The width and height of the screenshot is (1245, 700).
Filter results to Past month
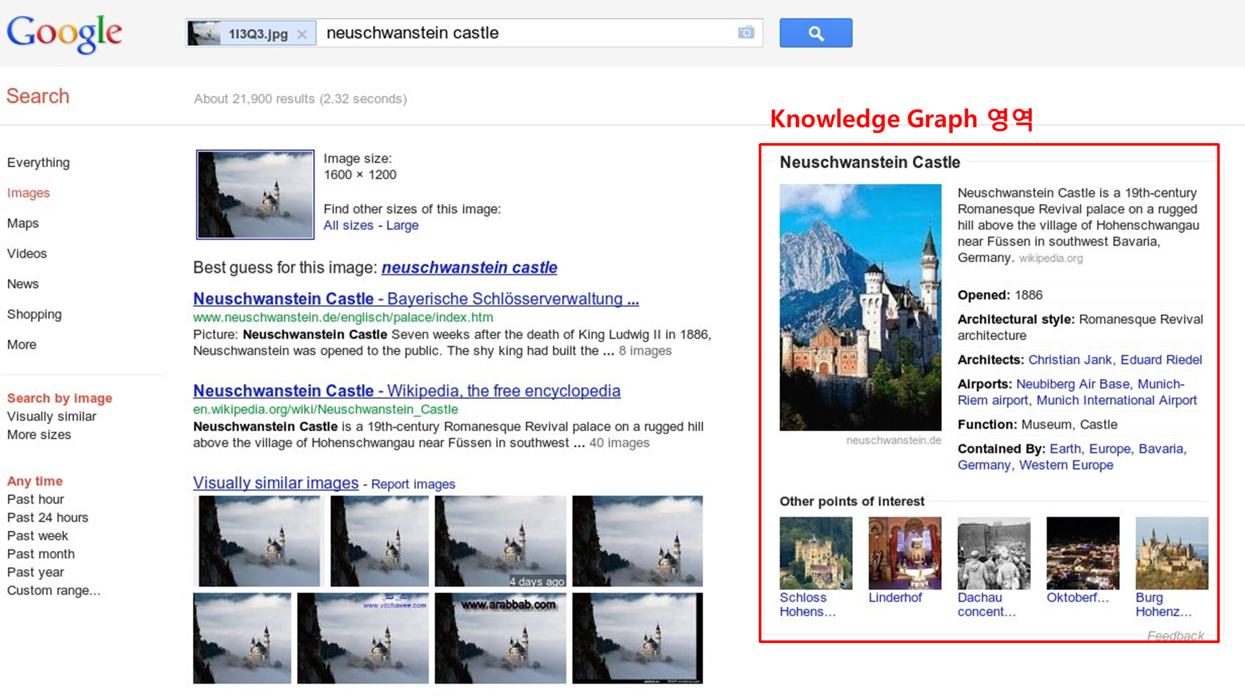(41, 554)
